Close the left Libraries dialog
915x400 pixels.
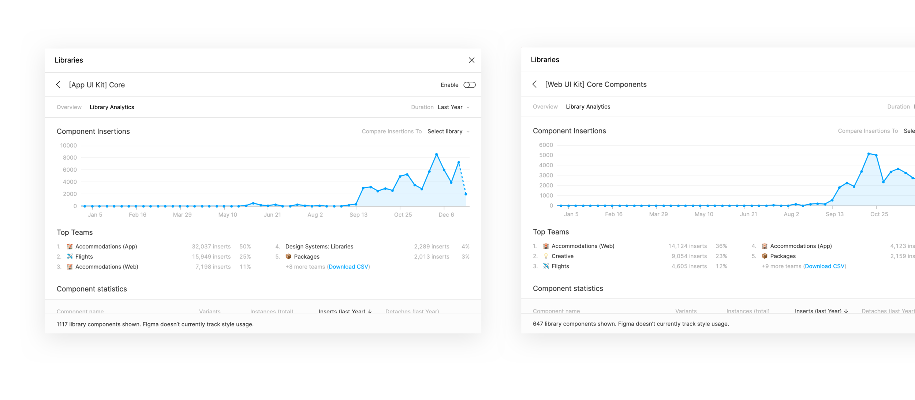471,60
